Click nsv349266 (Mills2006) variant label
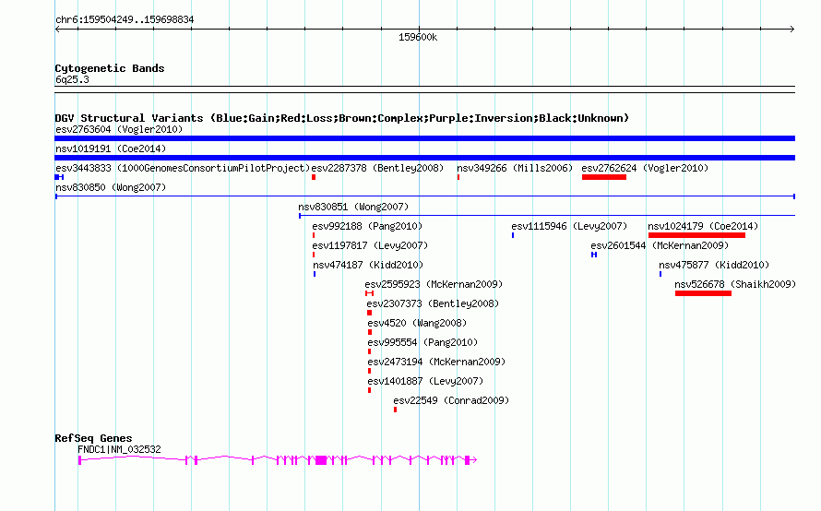 pyautogui.click(x=515, y=168)
